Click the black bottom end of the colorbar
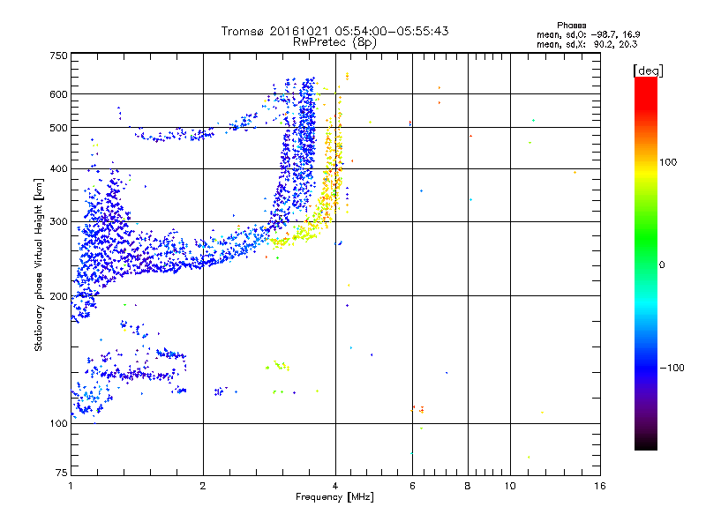Viewport: 706px width, 529px height. (646, 443)
